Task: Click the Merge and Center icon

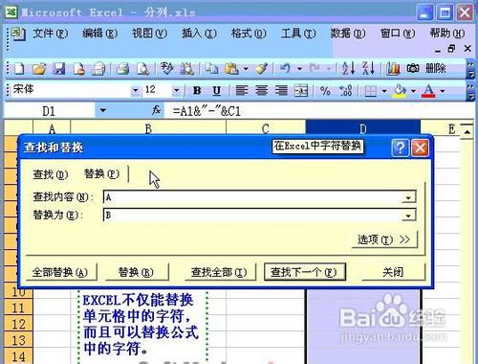Action: point(301,91)
